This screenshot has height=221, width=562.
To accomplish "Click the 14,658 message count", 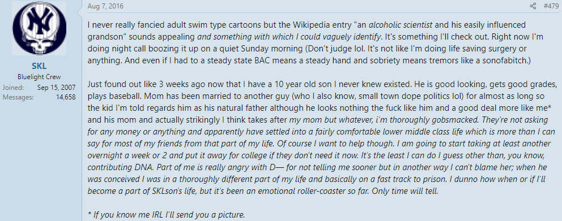I will point(66,97).
